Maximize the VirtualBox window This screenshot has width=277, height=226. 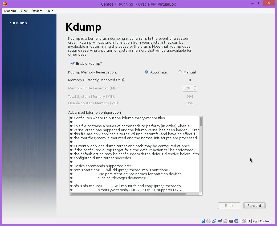pos(260,3)
